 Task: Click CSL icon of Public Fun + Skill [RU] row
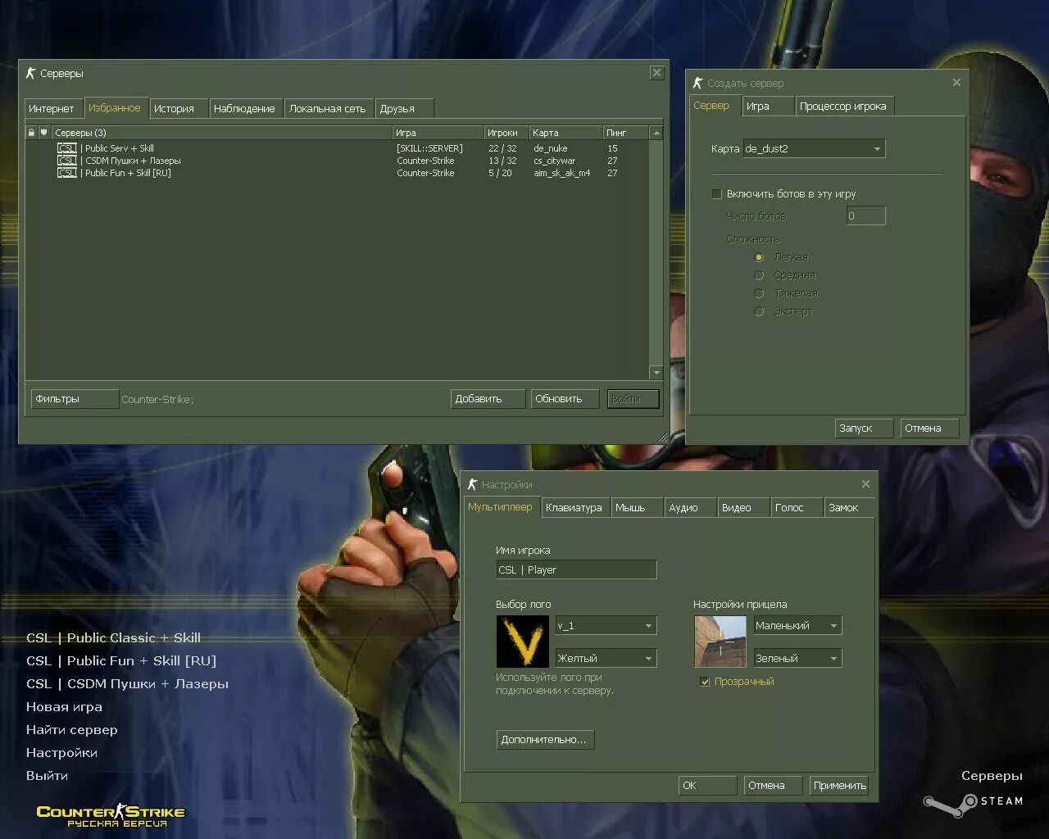tap(67, 173)
